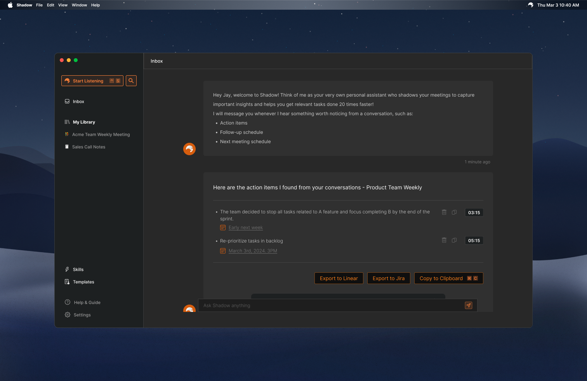This screenshot has width=587, height=381.
Task: Send message with the paper plane icon
Action: pyautogui.click(x=469, y=305)
